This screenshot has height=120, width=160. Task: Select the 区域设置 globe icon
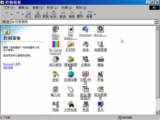pyautogui.click(x=70, y=74)
